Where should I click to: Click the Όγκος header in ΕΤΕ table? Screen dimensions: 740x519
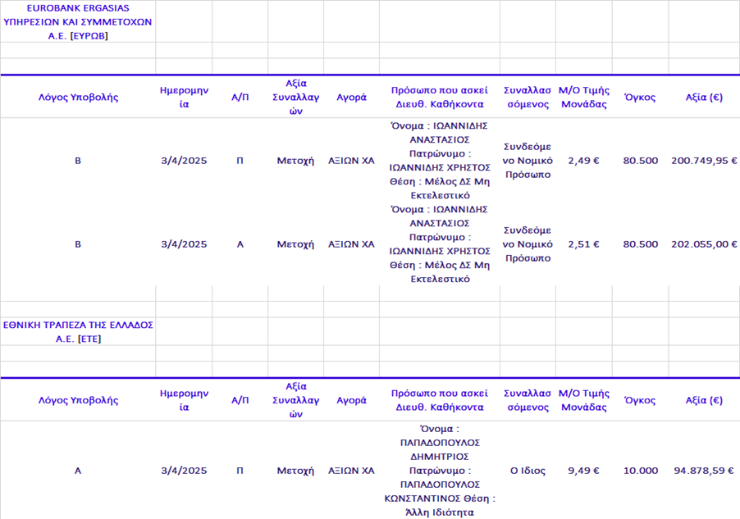[x=640, y=400]
